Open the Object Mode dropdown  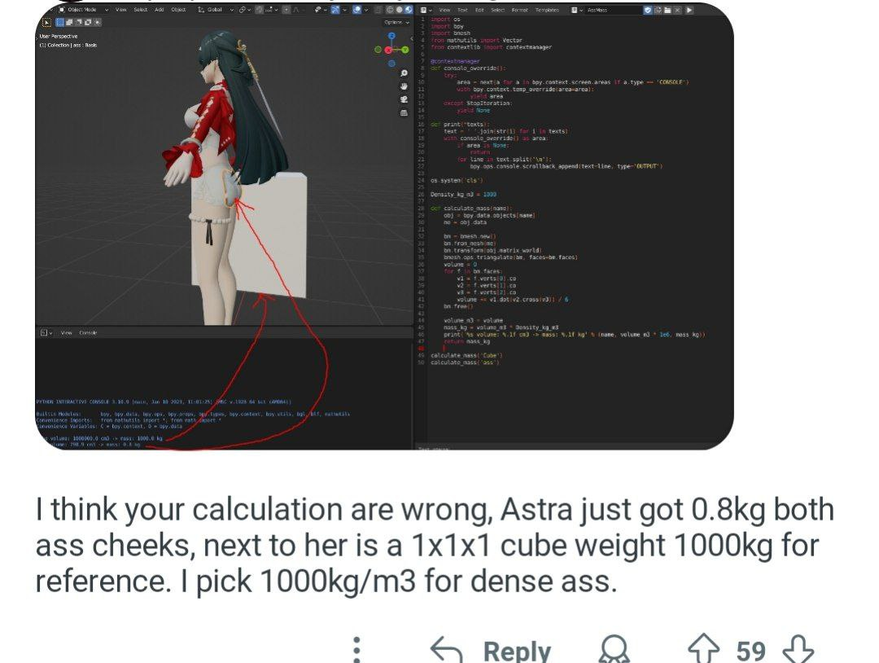[x=83, y=10]
